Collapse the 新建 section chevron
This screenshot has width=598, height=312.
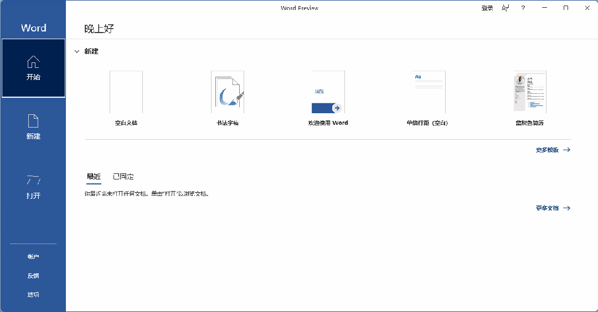(x=76, y=51)
